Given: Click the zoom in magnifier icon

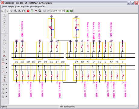Looking at the screenshot, I should [x=15, y=11].
